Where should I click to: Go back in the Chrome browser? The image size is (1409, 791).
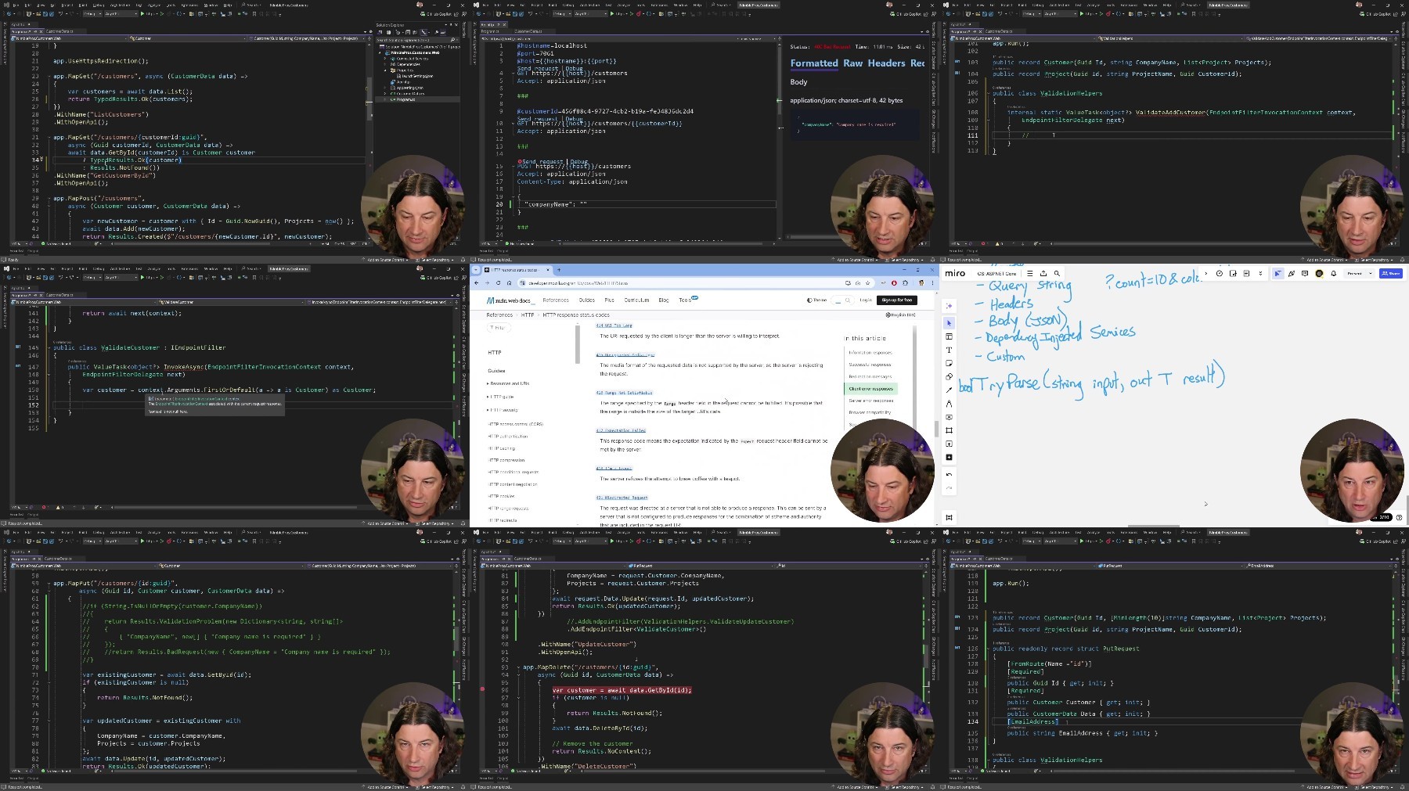pos(477,283)
